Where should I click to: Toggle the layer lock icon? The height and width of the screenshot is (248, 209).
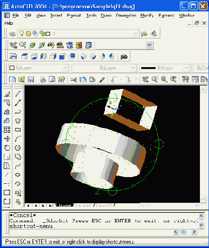tap(42, 33)
